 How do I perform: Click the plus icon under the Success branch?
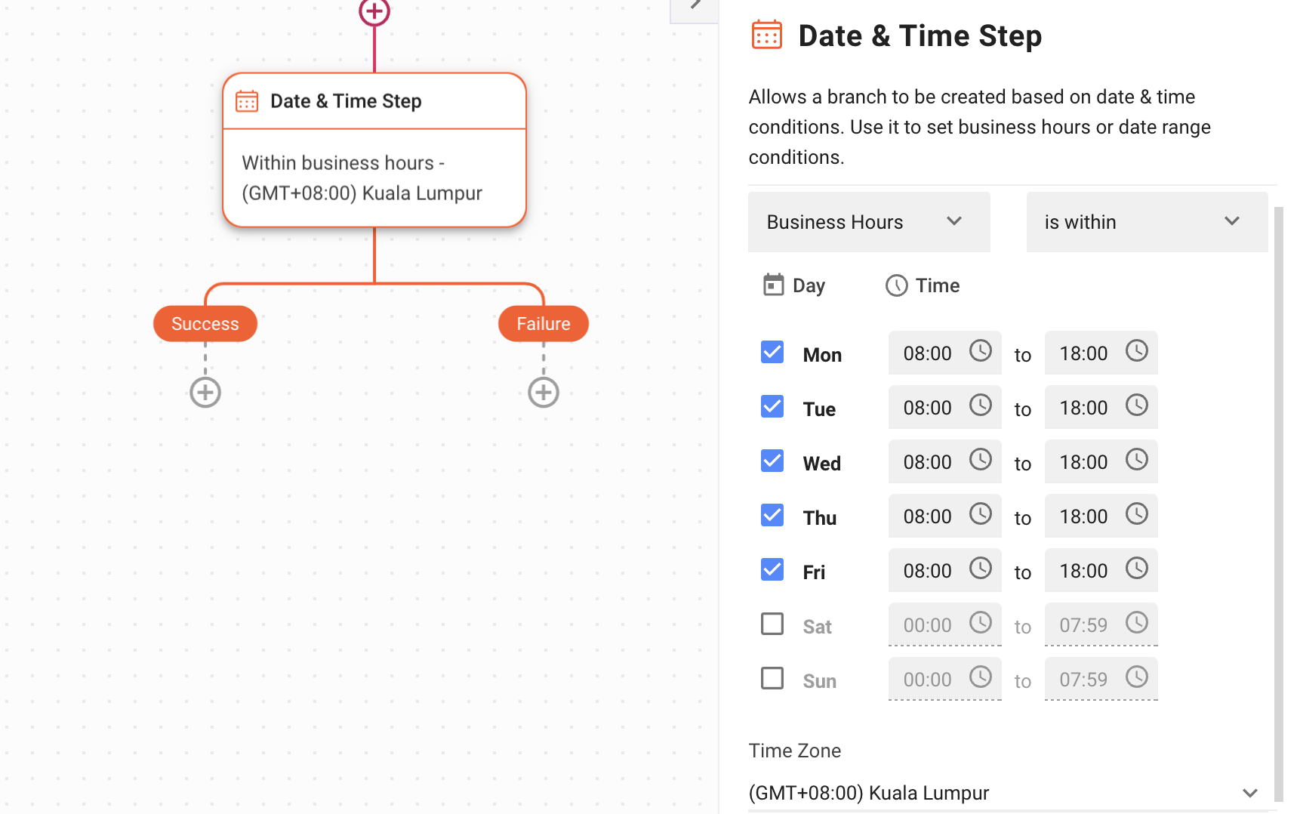(x=205, y=392)
